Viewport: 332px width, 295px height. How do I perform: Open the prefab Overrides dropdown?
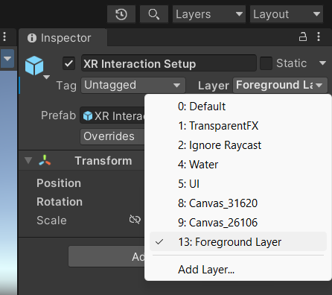click(x=112, y=136)
